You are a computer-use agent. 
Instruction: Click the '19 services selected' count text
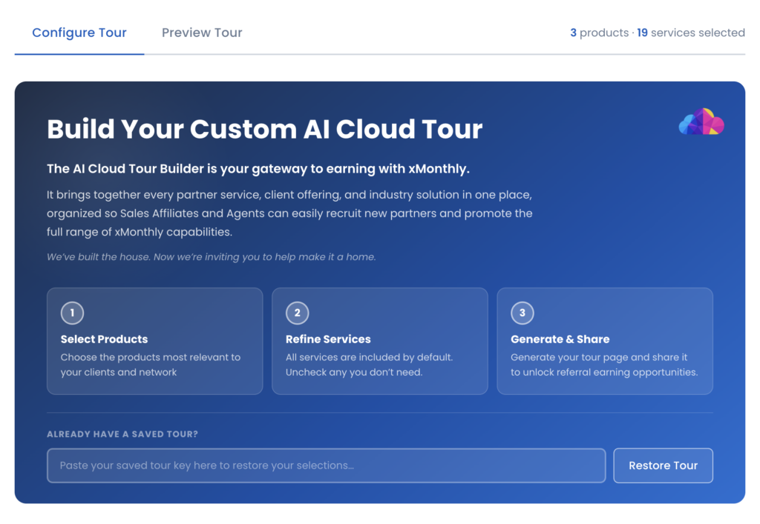coord(691,33)
